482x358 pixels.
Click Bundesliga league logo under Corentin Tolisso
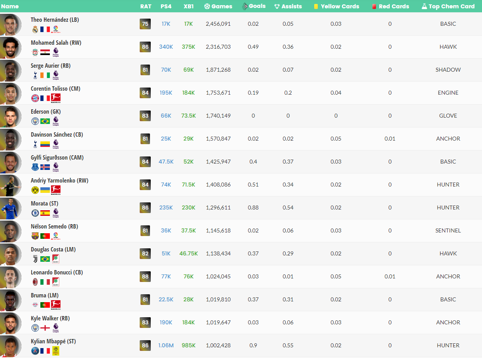pyautogui.click(x=56, y=98)
